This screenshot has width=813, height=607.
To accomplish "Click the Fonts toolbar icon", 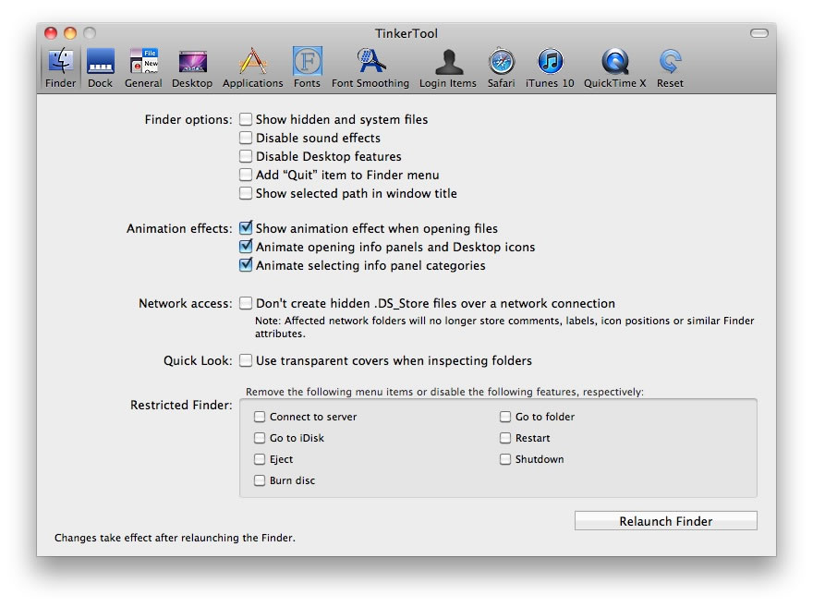I will click(307, 67).
